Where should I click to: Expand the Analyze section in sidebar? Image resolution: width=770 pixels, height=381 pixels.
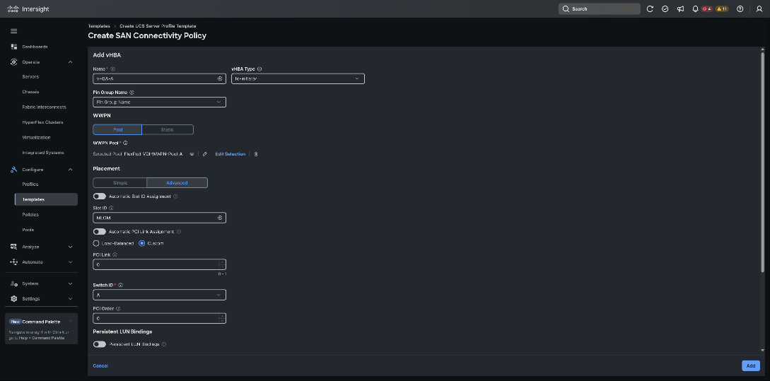(x=70, y=247)
